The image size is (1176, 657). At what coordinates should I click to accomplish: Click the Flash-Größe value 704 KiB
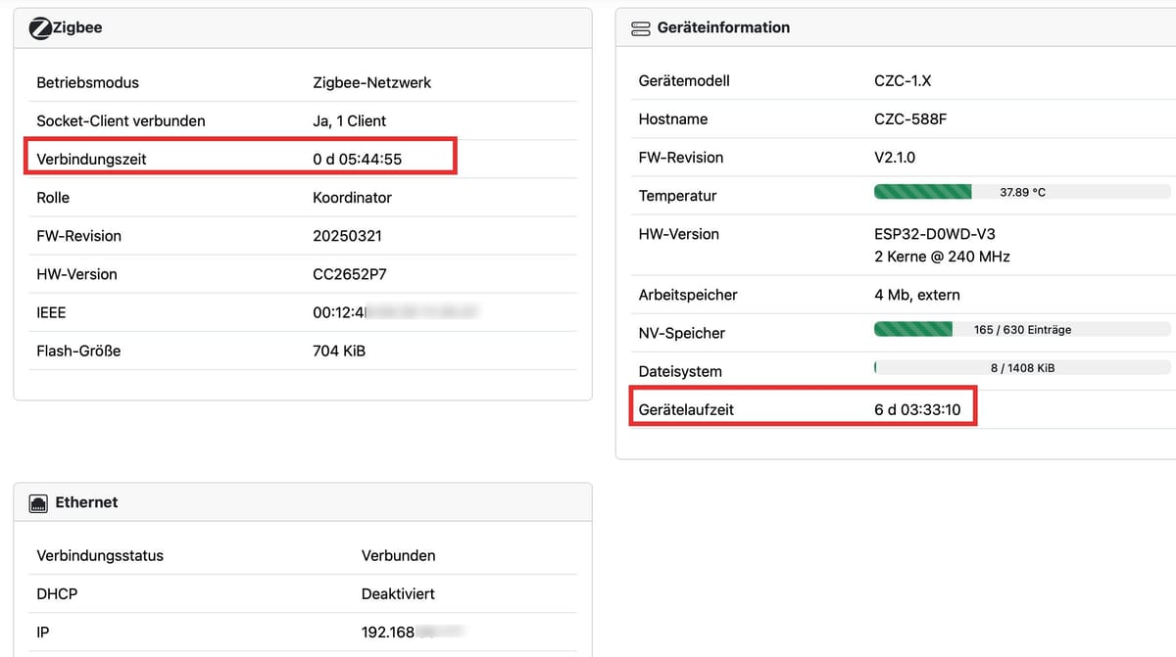pyautogui.click(x=338, y=351)
